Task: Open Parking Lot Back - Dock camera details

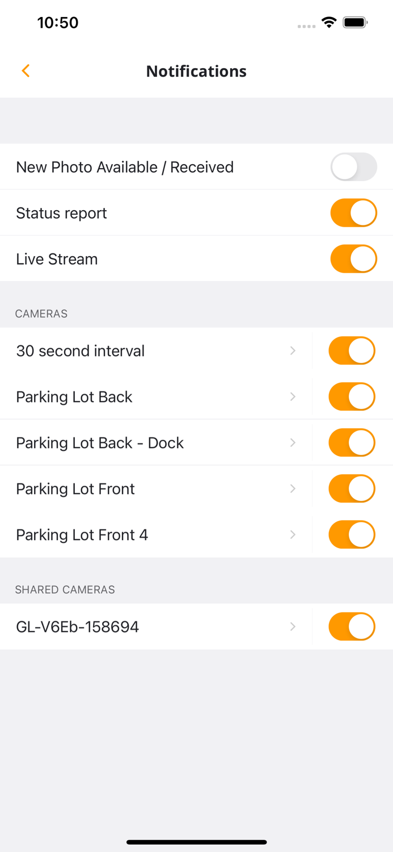Action: coord(293,442)
